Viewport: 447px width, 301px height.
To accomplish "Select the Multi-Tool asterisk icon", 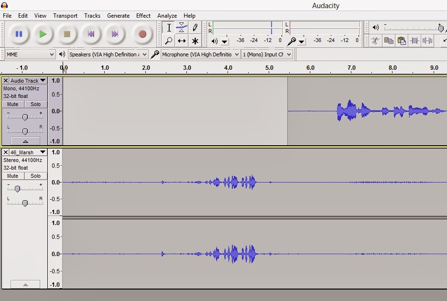I will pyautogui.click(x=195, y=41).
